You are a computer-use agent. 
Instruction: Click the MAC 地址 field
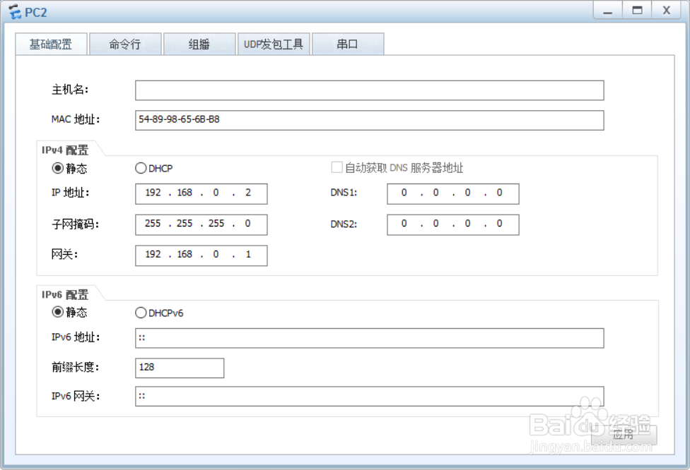pyautogui.click(x=369, y=120)
